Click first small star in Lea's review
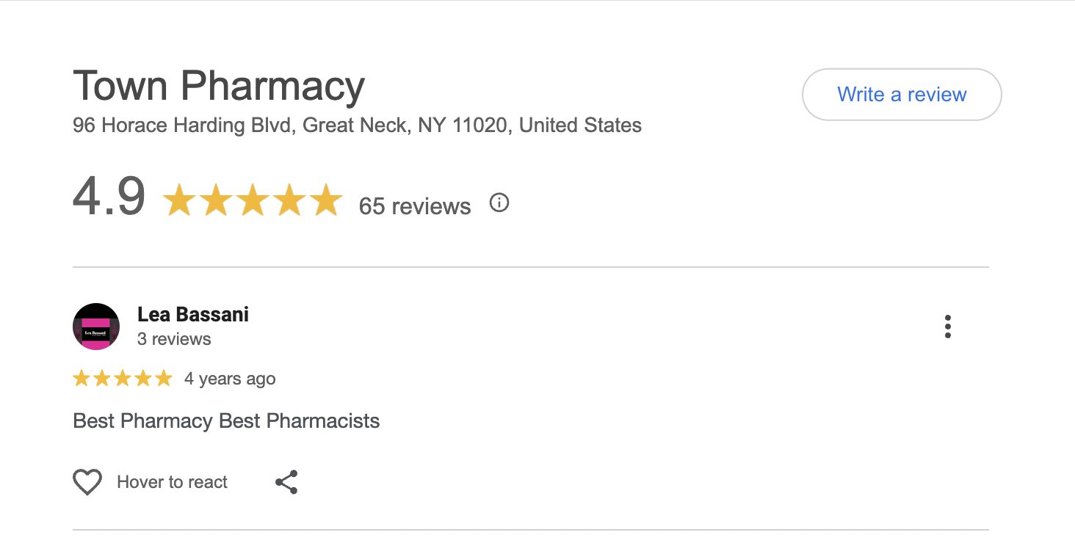1075x543 pixels. (x=82, y=379)
